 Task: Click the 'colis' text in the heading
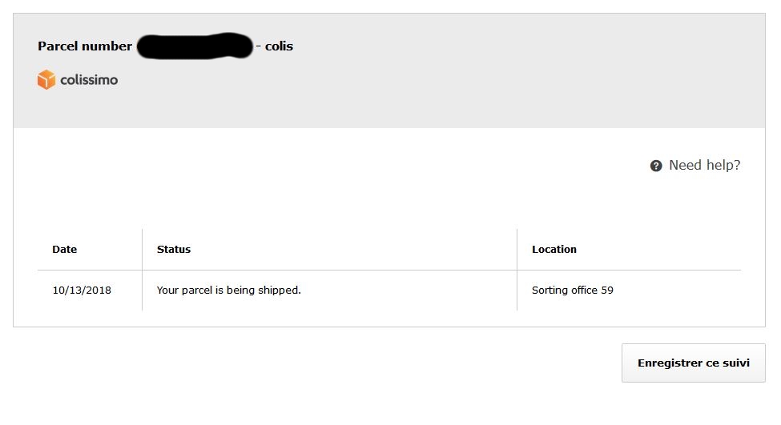coord(279,46)
